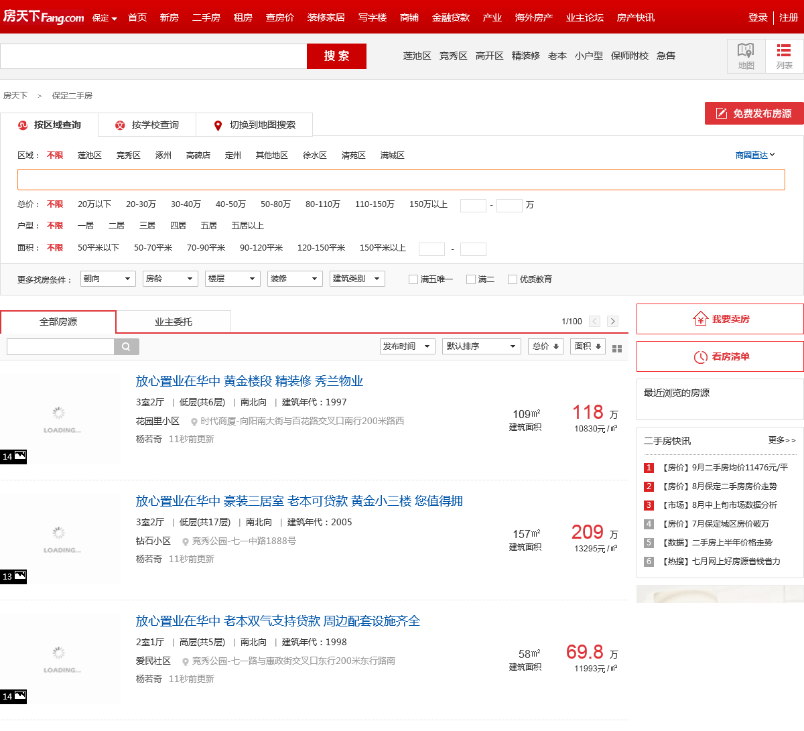
Task: Switch to 业主委托 tab
Action: click(x=174, y=322)
